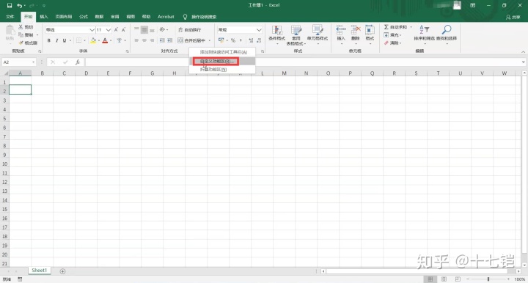The width and height of the screenshot is (528, 283).
Task: Open the font size dropdown
Action: pos(108,30)
